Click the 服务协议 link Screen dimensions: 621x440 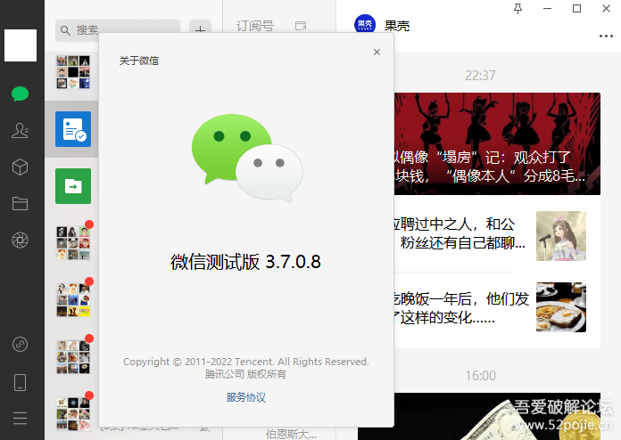[x=246, y=397]
